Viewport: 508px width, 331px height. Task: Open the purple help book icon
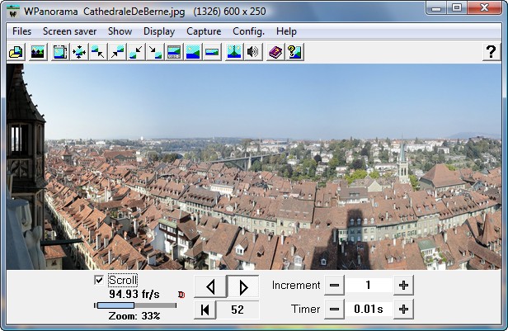(275, 52)
